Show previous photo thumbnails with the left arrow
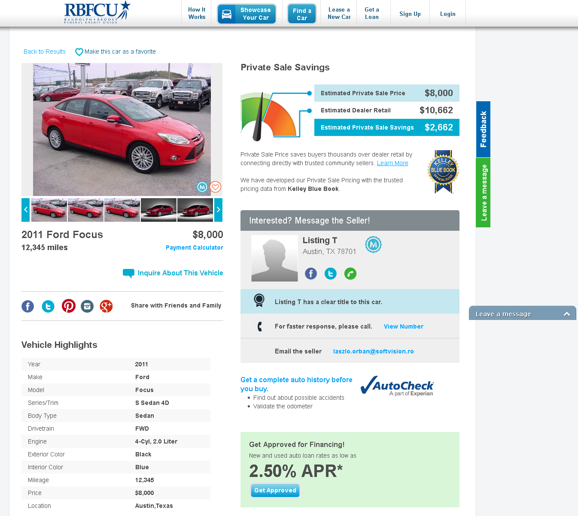Screen dimensions: 578x516 click(26, 210)
